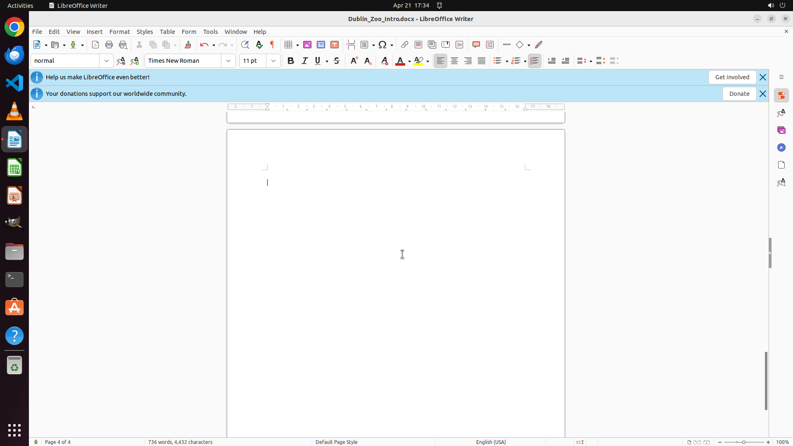Expand the paragraph style dropdown
Image resolution: width=793 pixels, height=446 pixels.
coord(107,61)
